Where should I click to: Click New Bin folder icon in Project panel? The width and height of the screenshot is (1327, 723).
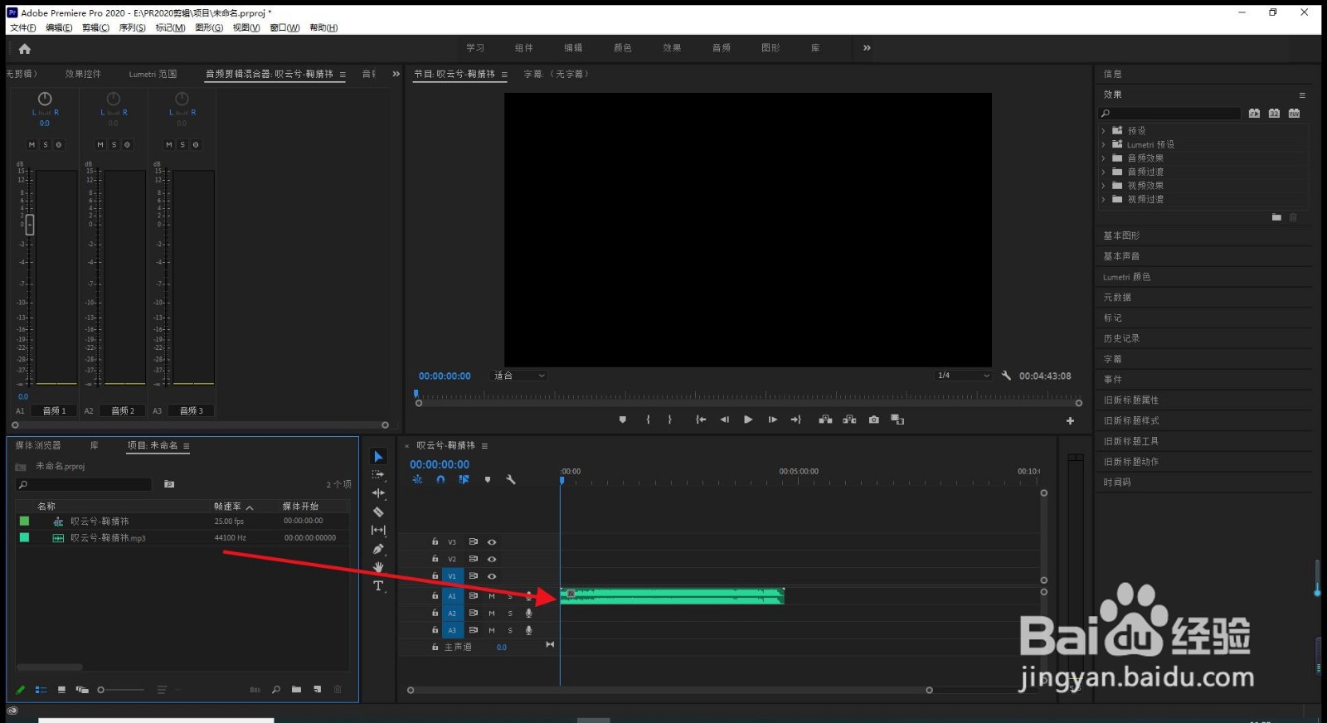pyautogui.click(x=296, y=689)
